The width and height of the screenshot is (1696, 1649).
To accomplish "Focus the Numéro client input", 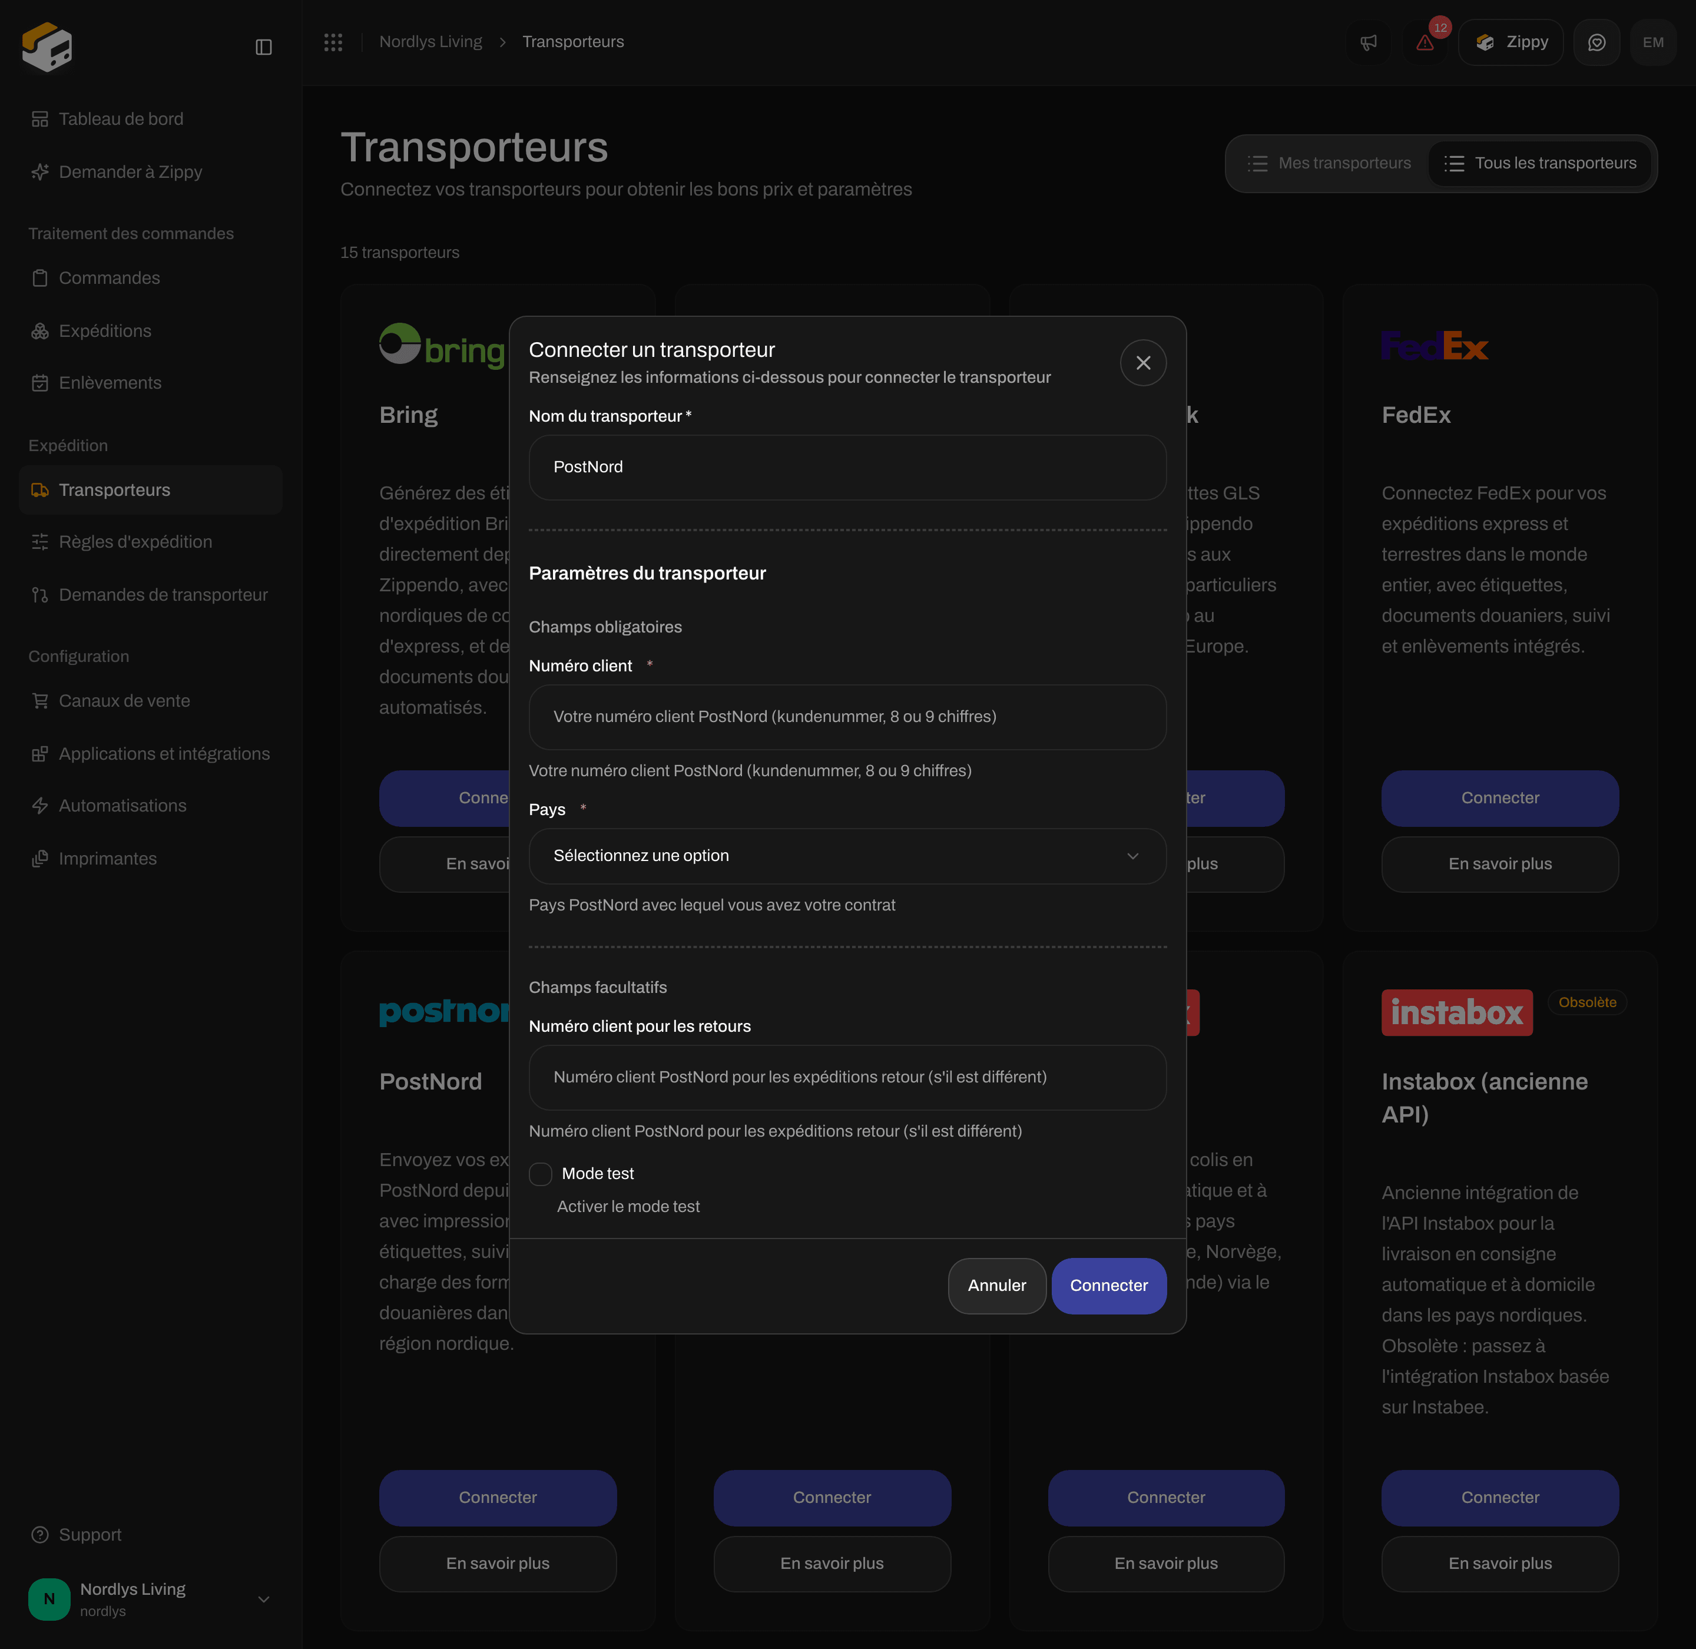I will point(847,717).
